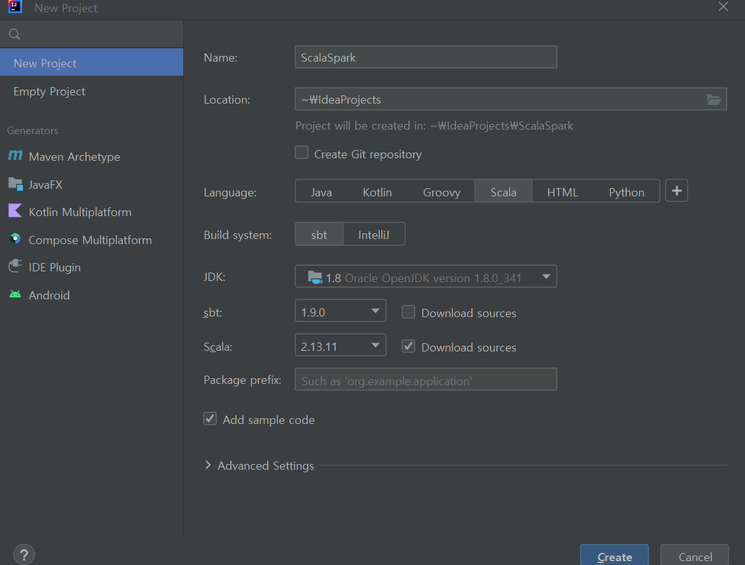Click the Compose Multiplatform icon
Viewport: 745px width, 565px height.
pyautogui.click(x=15, y=239)
